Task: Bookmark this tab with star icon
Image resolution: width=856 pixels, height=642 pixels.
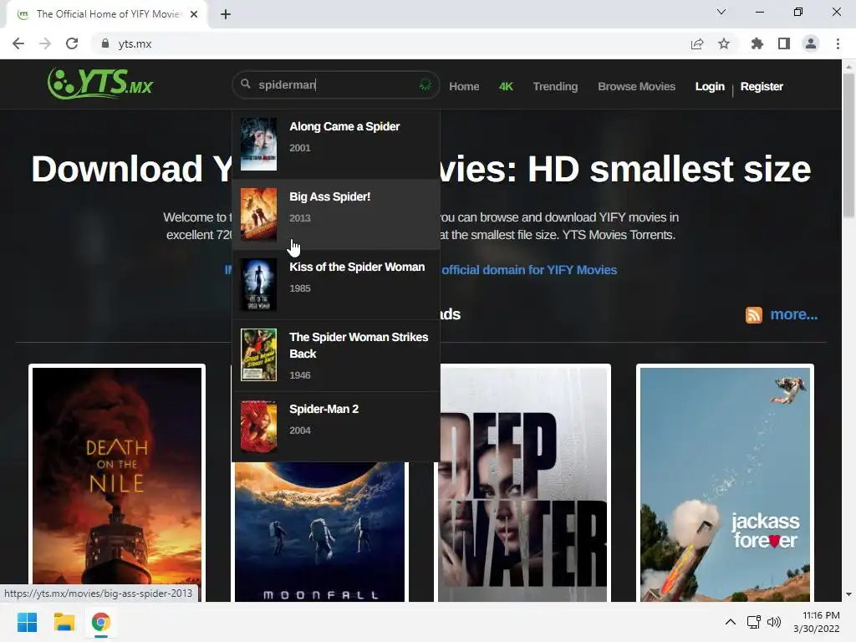Action: [x=724, y=43]
